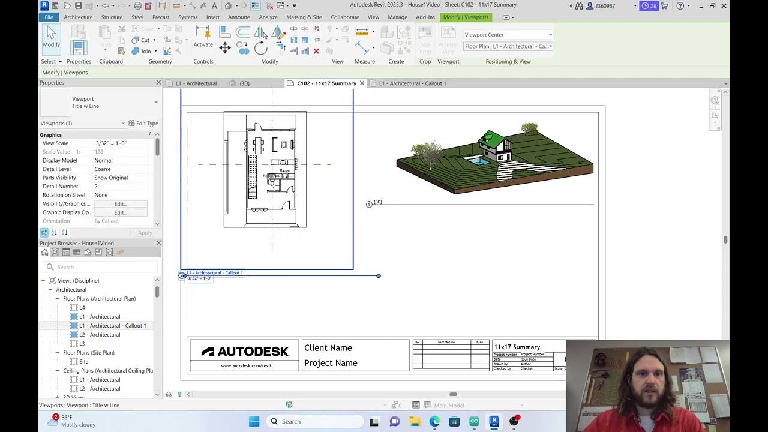The image size is (768, 432).
Task: Click the Delete red X tool
Action: pos(316,51)
